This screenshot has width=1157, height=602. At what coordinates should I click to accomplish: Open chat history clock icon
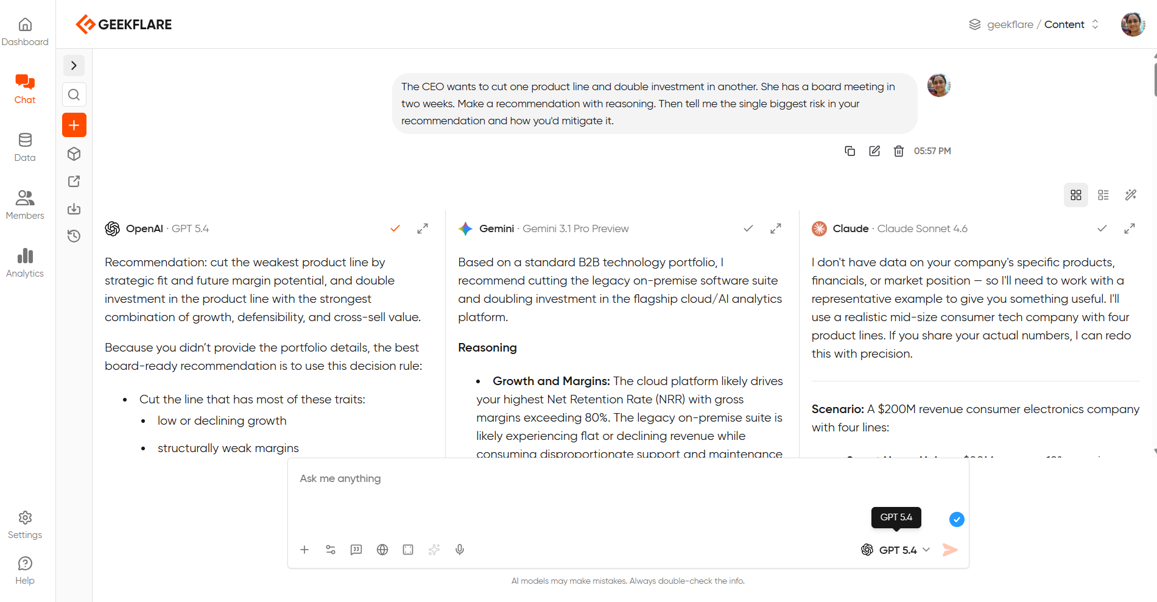tap(74, 236)
